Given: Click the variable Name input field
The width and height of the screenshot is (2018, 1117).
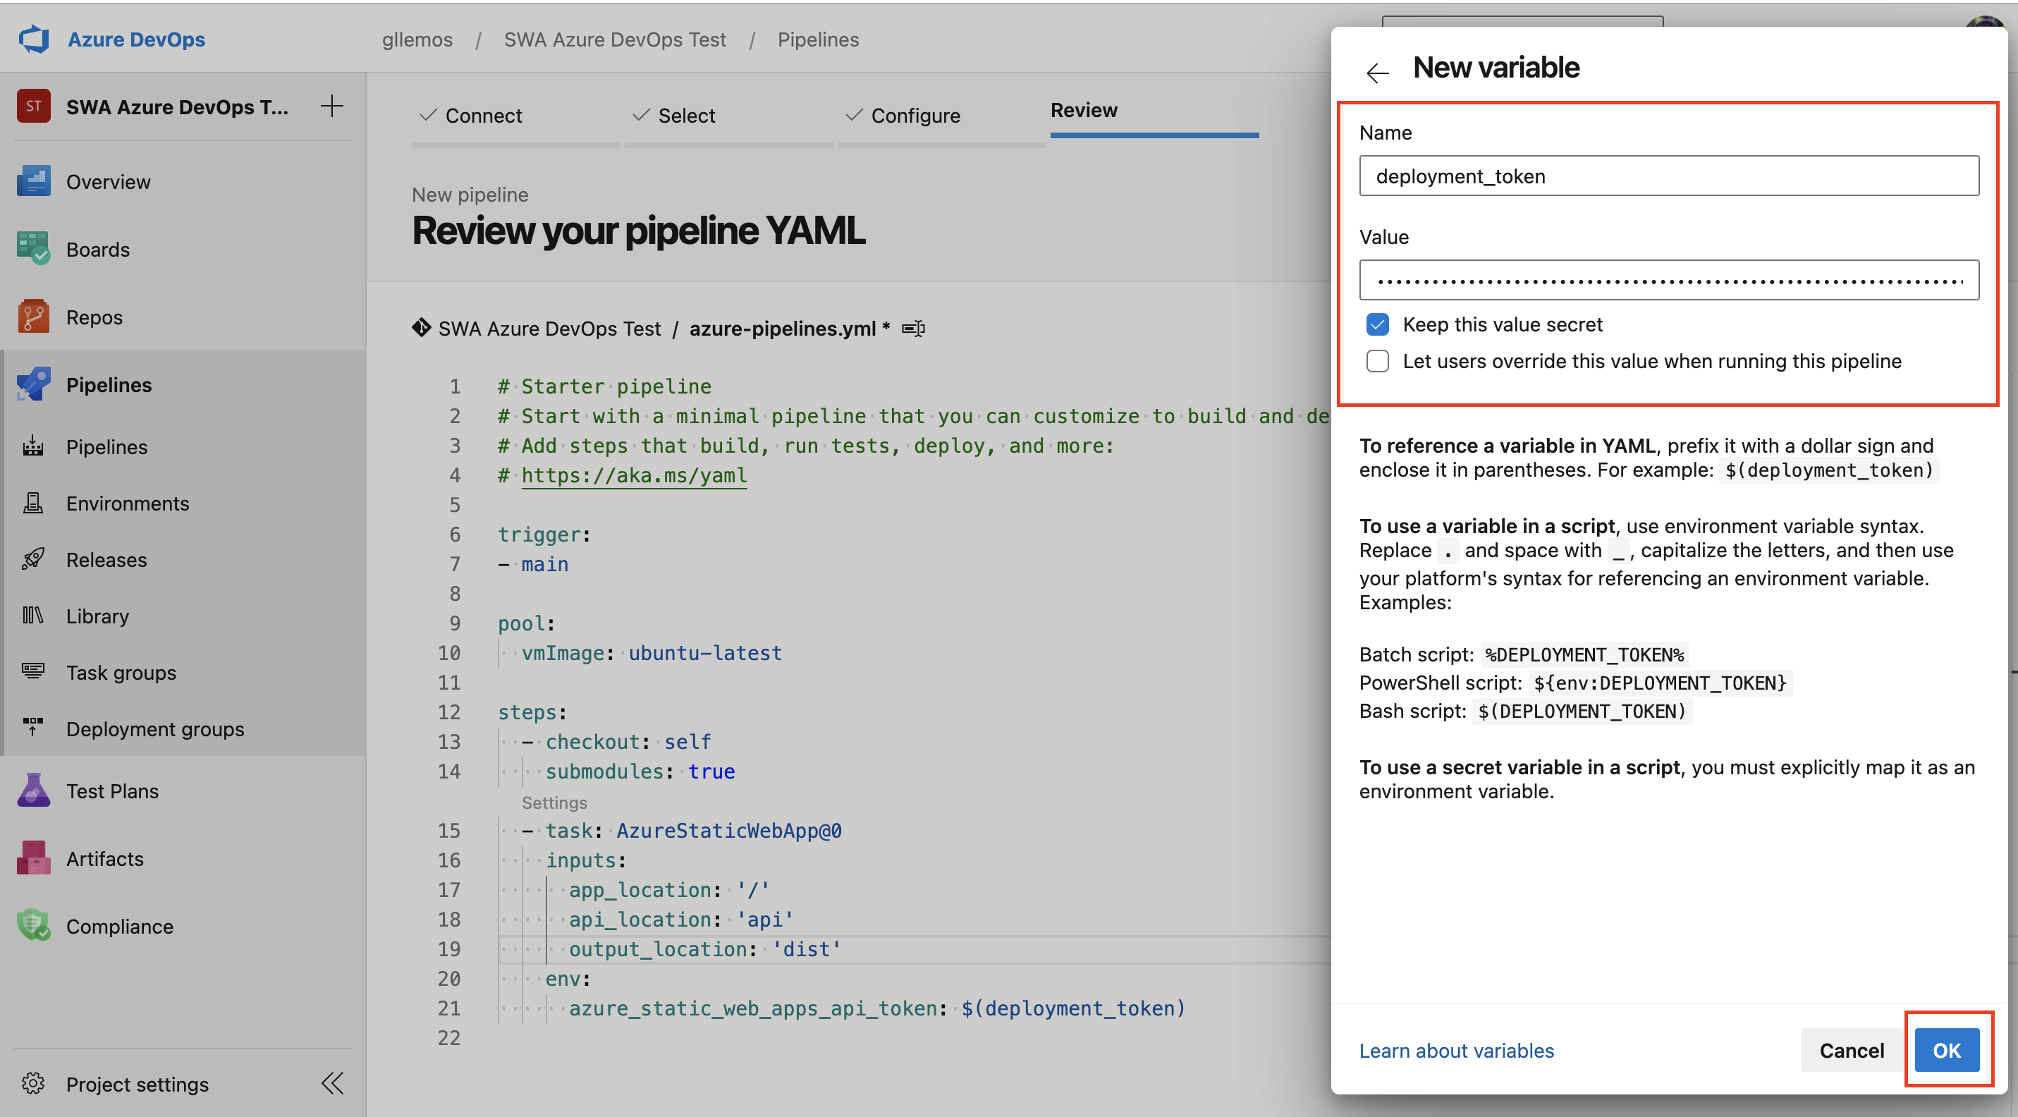Looking at the screenshot, I should [1668, 176].
